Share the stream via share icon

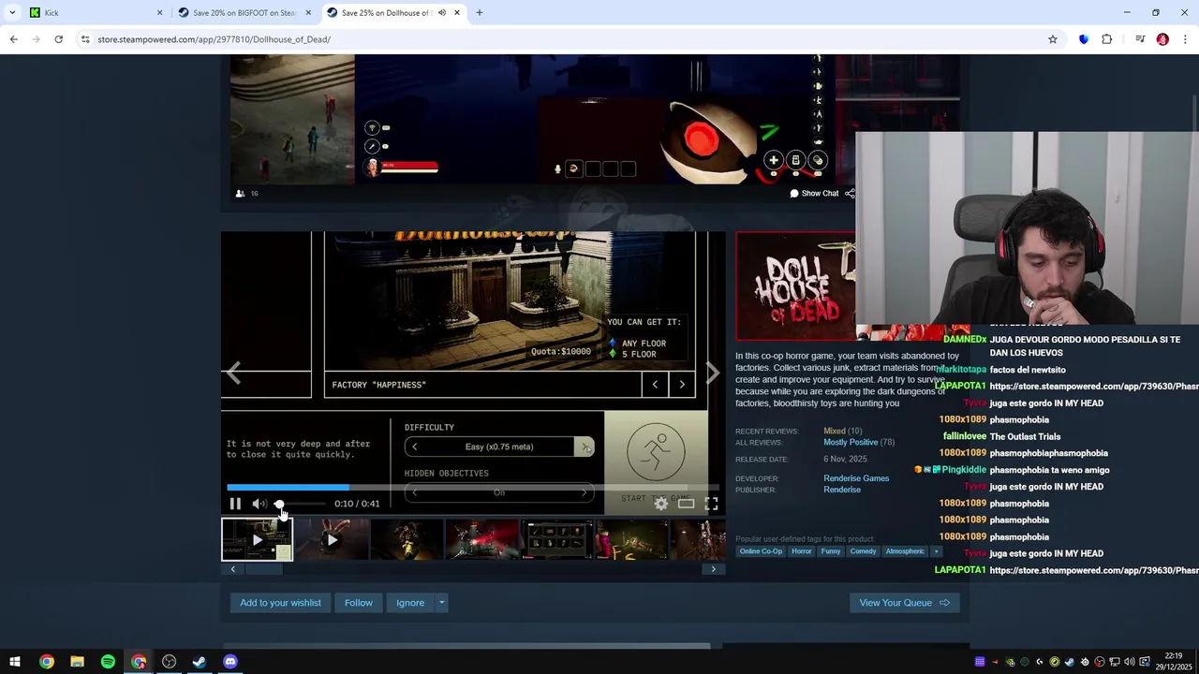pyautogui.click(x=850, y=194)
